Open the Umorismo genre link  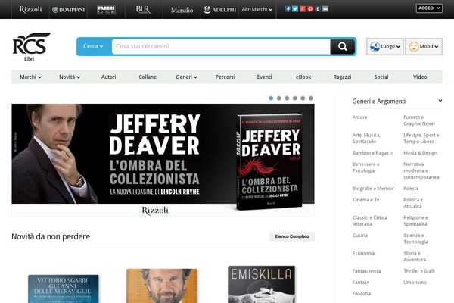click(415, 282)
